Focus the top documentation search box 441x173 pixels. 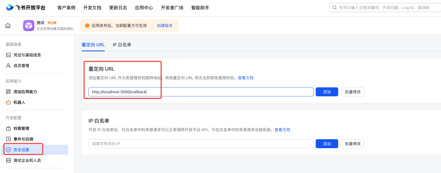click(385, 8)
